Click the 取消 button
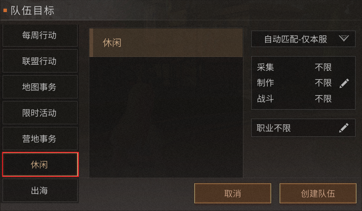The width and height of the screenshot is (362, 211). (232, 193)
